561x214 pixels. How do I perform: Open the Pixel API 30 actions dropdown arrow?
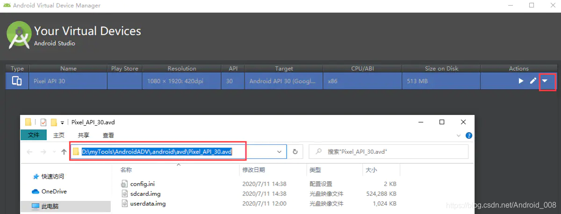545,81
